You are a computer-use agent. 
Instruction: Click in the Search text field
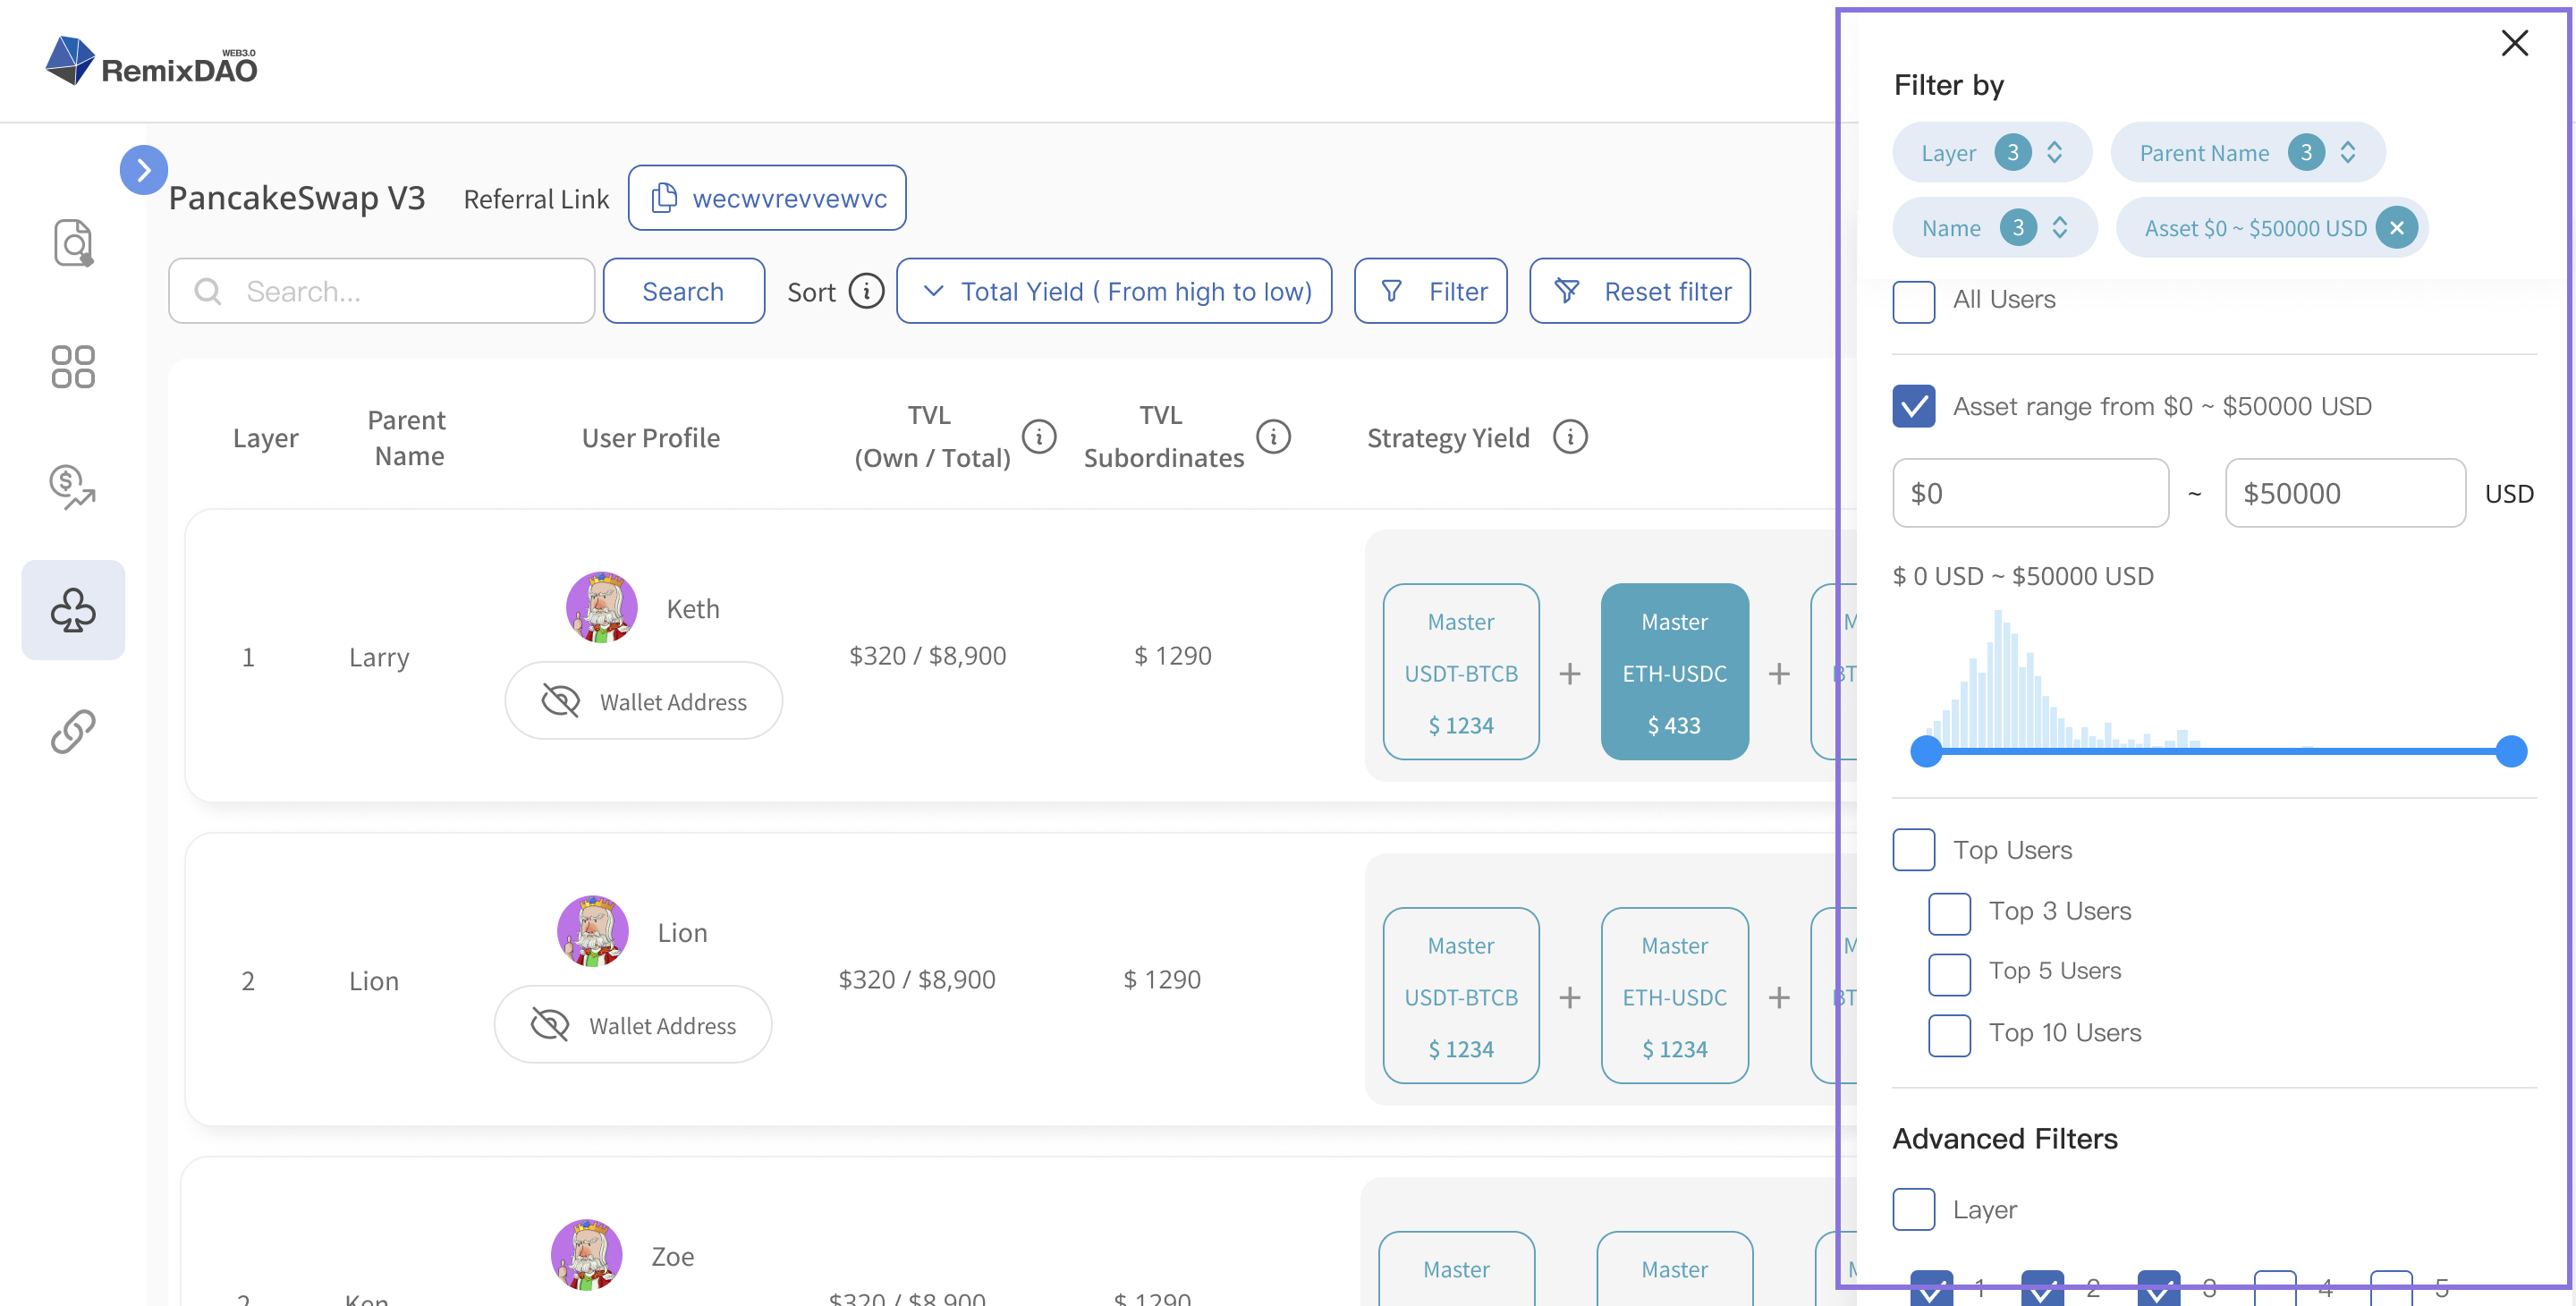pyautogui.click(x=382, y=291)
